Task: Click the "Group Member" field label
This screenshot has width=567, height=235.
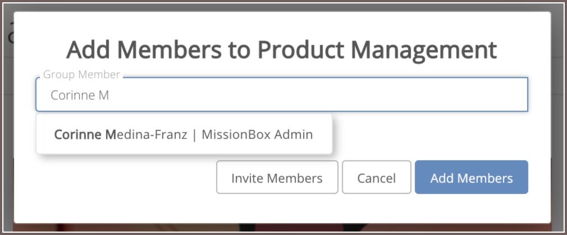Action: (x=81, y=75)
